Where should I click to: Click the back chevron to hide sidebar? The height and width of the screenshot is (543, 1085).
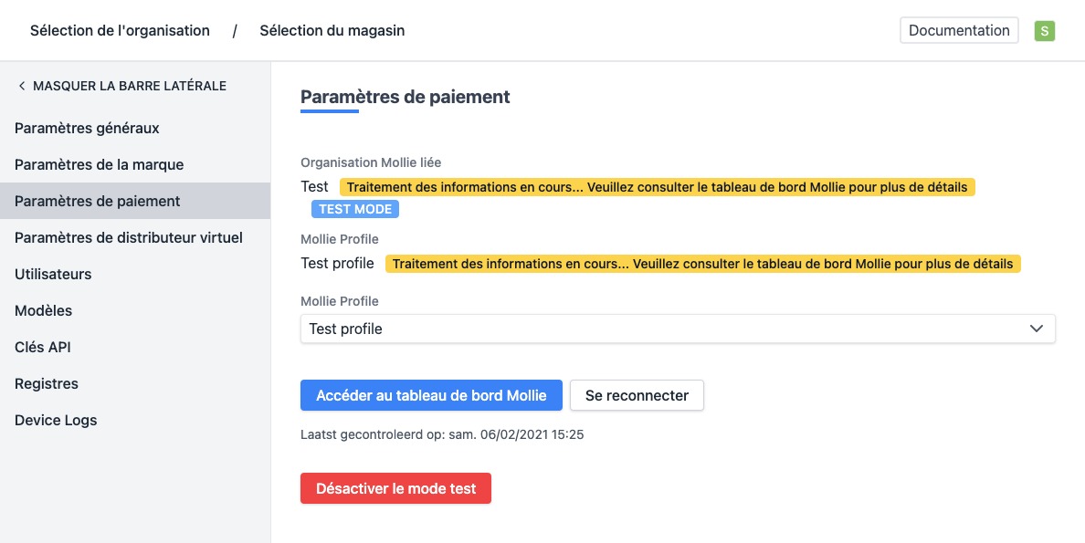tap(22, 86)
